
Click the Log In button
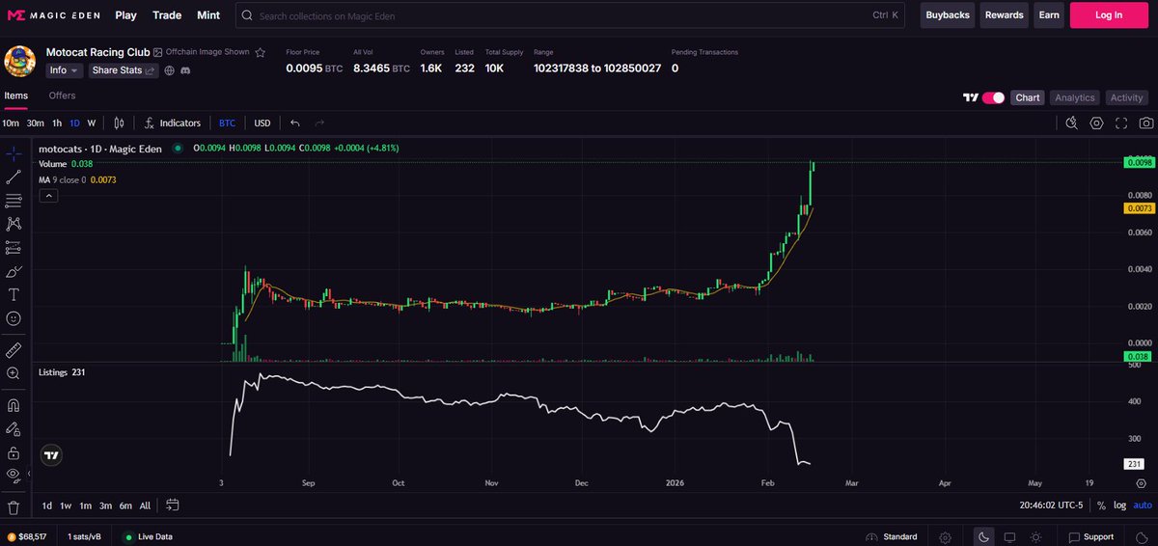pos(1109,15)
